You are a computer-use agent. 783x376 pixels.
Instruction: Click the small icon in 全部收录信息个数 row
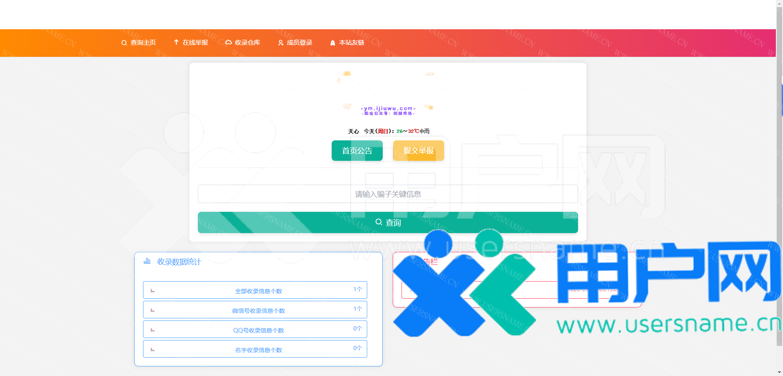click(153, 291)
